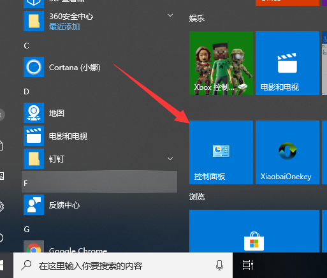Open the 地图 maps icon
This screenshot has width=327, height=278.
34,113
